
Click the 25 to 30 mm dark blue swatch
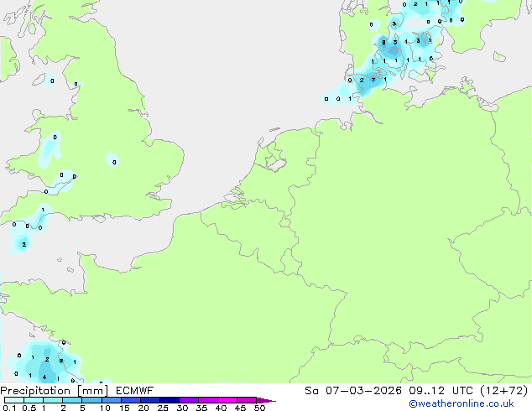[169, 400]
